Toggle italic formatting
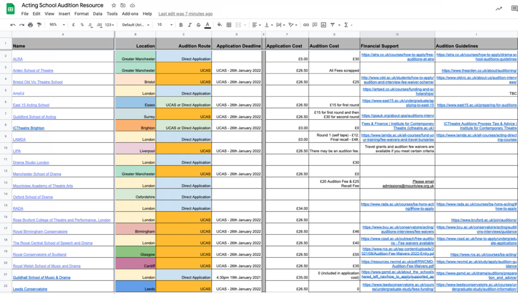Viewport: 518px width, 294px height. (x=190, y=25)
